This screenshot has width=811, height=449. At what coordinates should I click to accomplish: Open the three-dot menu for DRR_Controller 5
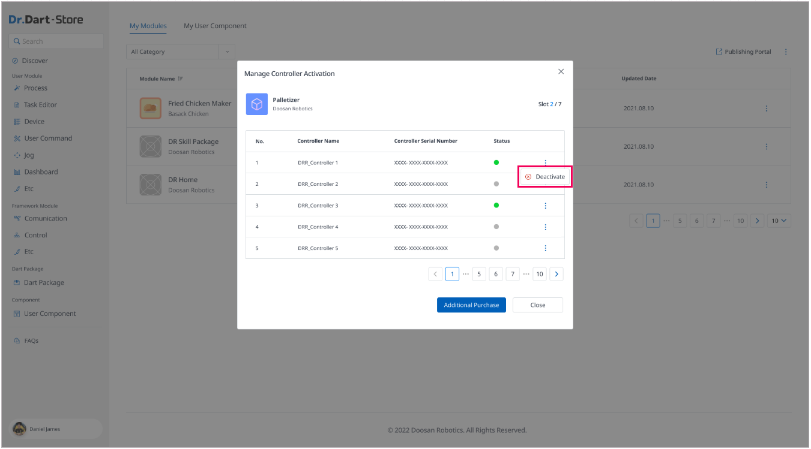pos(545,248)
